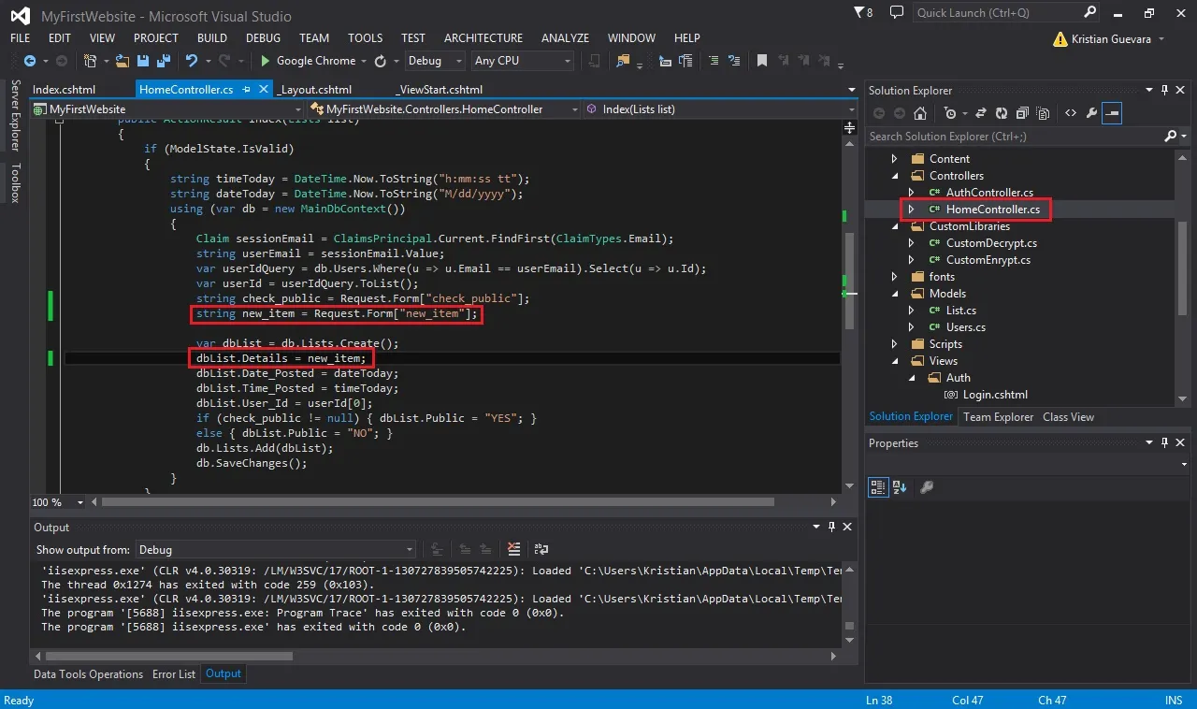
Task: Open the Debug configuration dropdown
Action: pos(435,61)
